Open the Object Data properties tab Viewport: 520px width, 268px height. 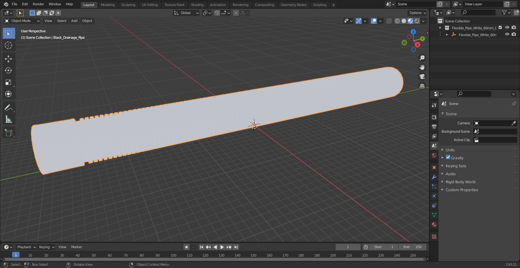pos(434,215)
